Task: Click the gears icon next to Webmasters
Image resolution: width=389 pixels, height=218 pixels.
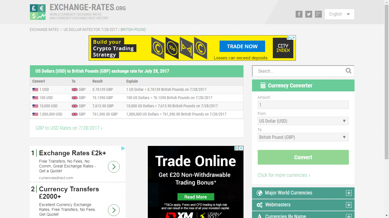Action: coord(259,205)
